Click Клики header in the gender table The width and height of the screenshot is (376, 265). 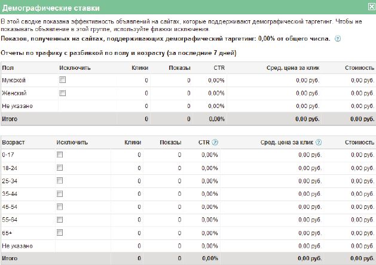pyautogui.click(x=139, y=67)
